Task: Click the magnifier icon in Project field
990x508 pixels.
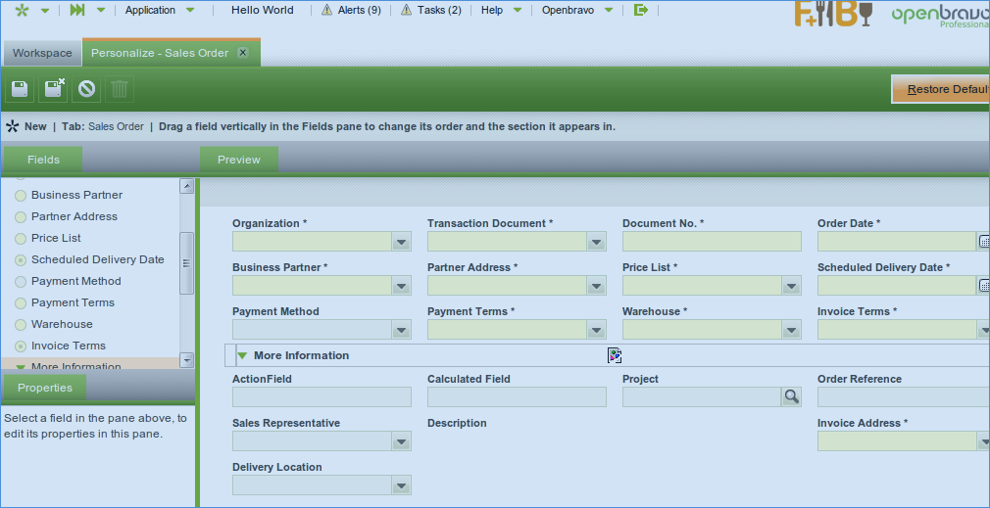Action: pyautogui.click(x=791, y=396)
